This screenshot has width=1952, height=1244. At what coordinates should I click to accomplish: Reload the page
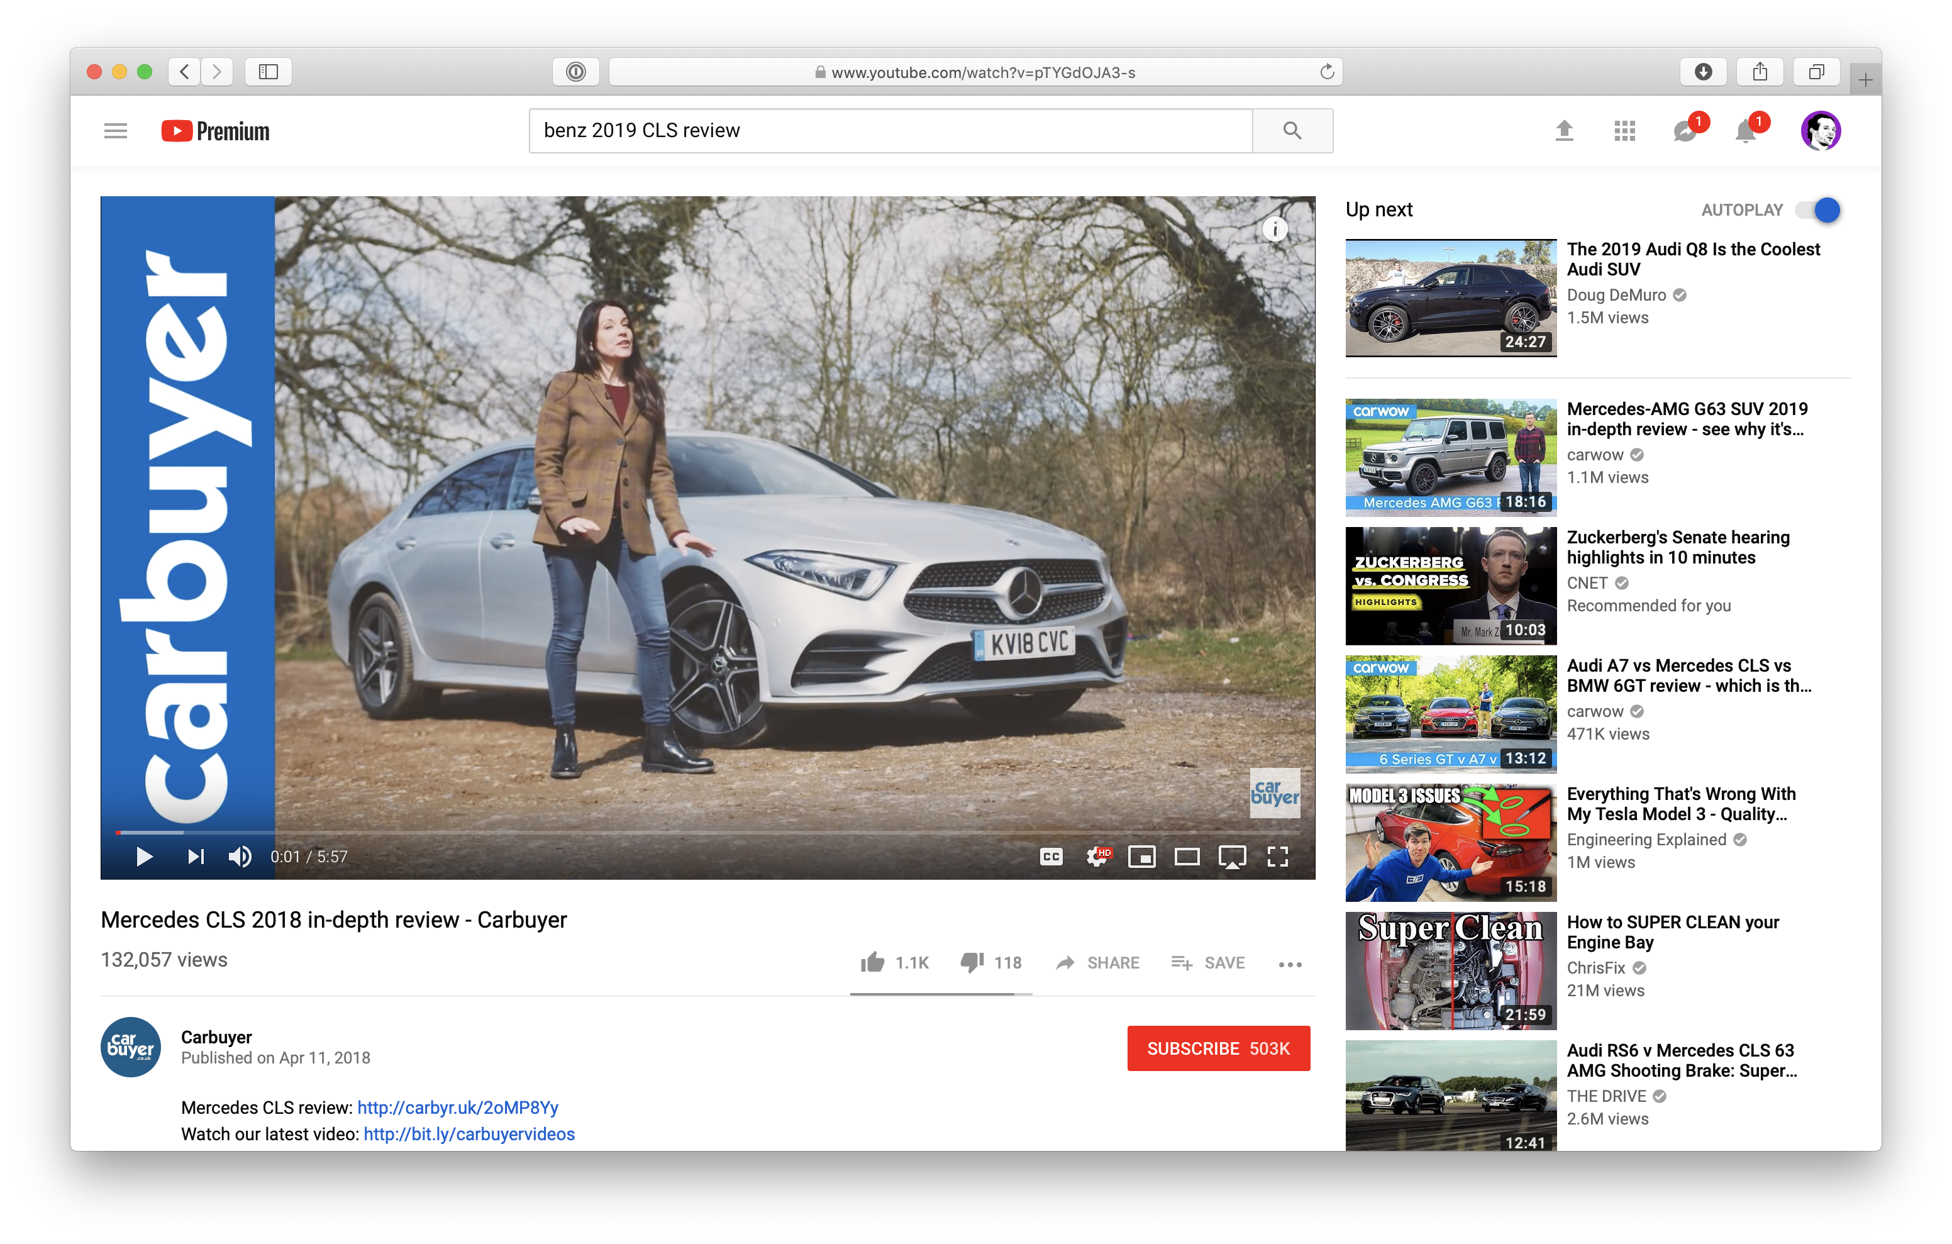tap(1327, 72)
